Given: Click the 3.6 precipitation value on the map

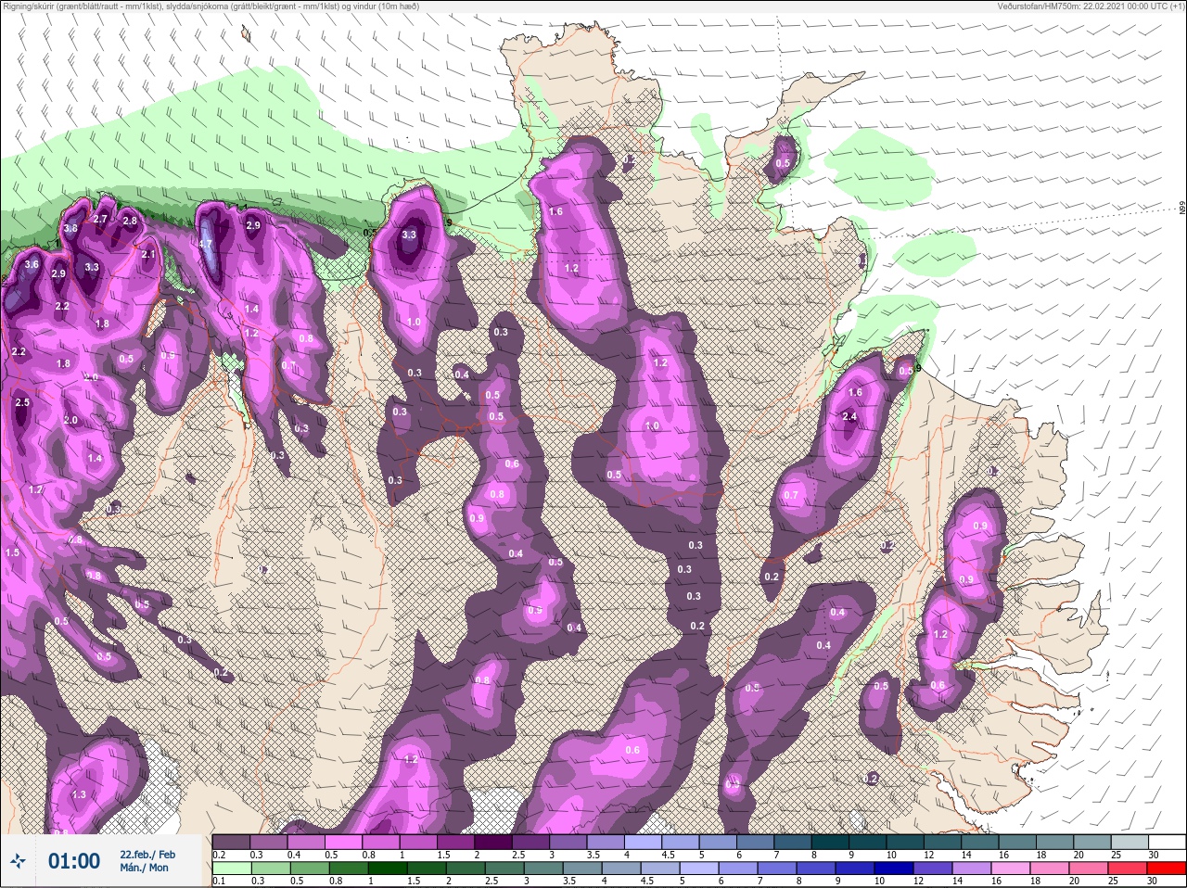Looking at the screenshot, I should click(x=32, y=264).
